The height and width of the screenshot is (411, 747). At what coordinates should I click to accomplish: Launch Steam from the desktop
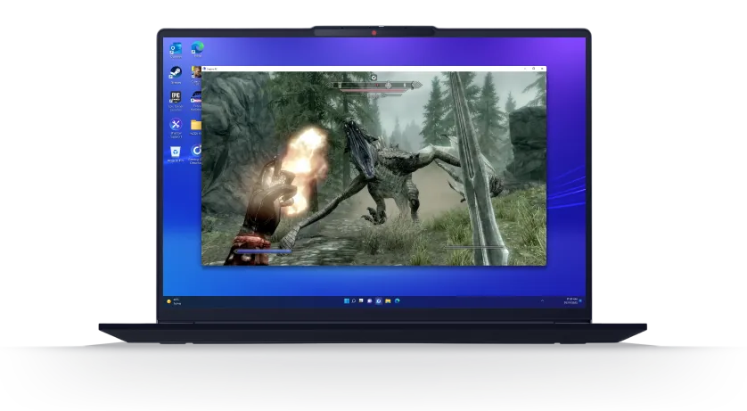176,75
